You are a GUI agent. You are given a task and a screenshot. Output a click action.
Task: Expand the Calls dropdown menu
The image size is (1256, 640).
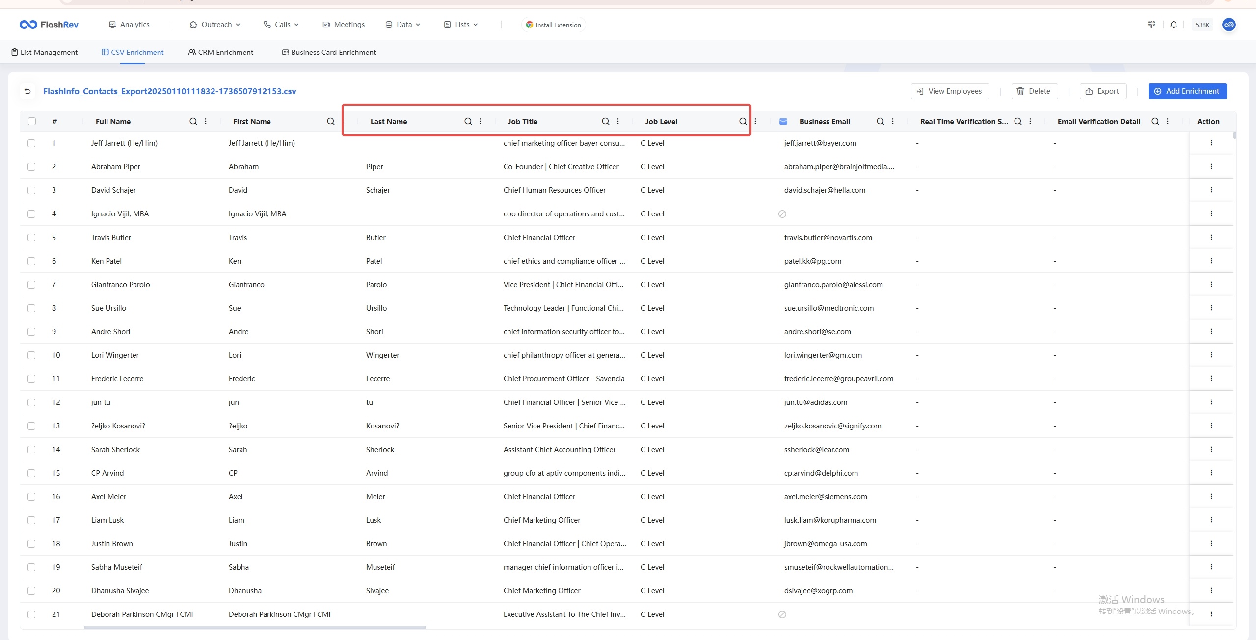[281, 25]
